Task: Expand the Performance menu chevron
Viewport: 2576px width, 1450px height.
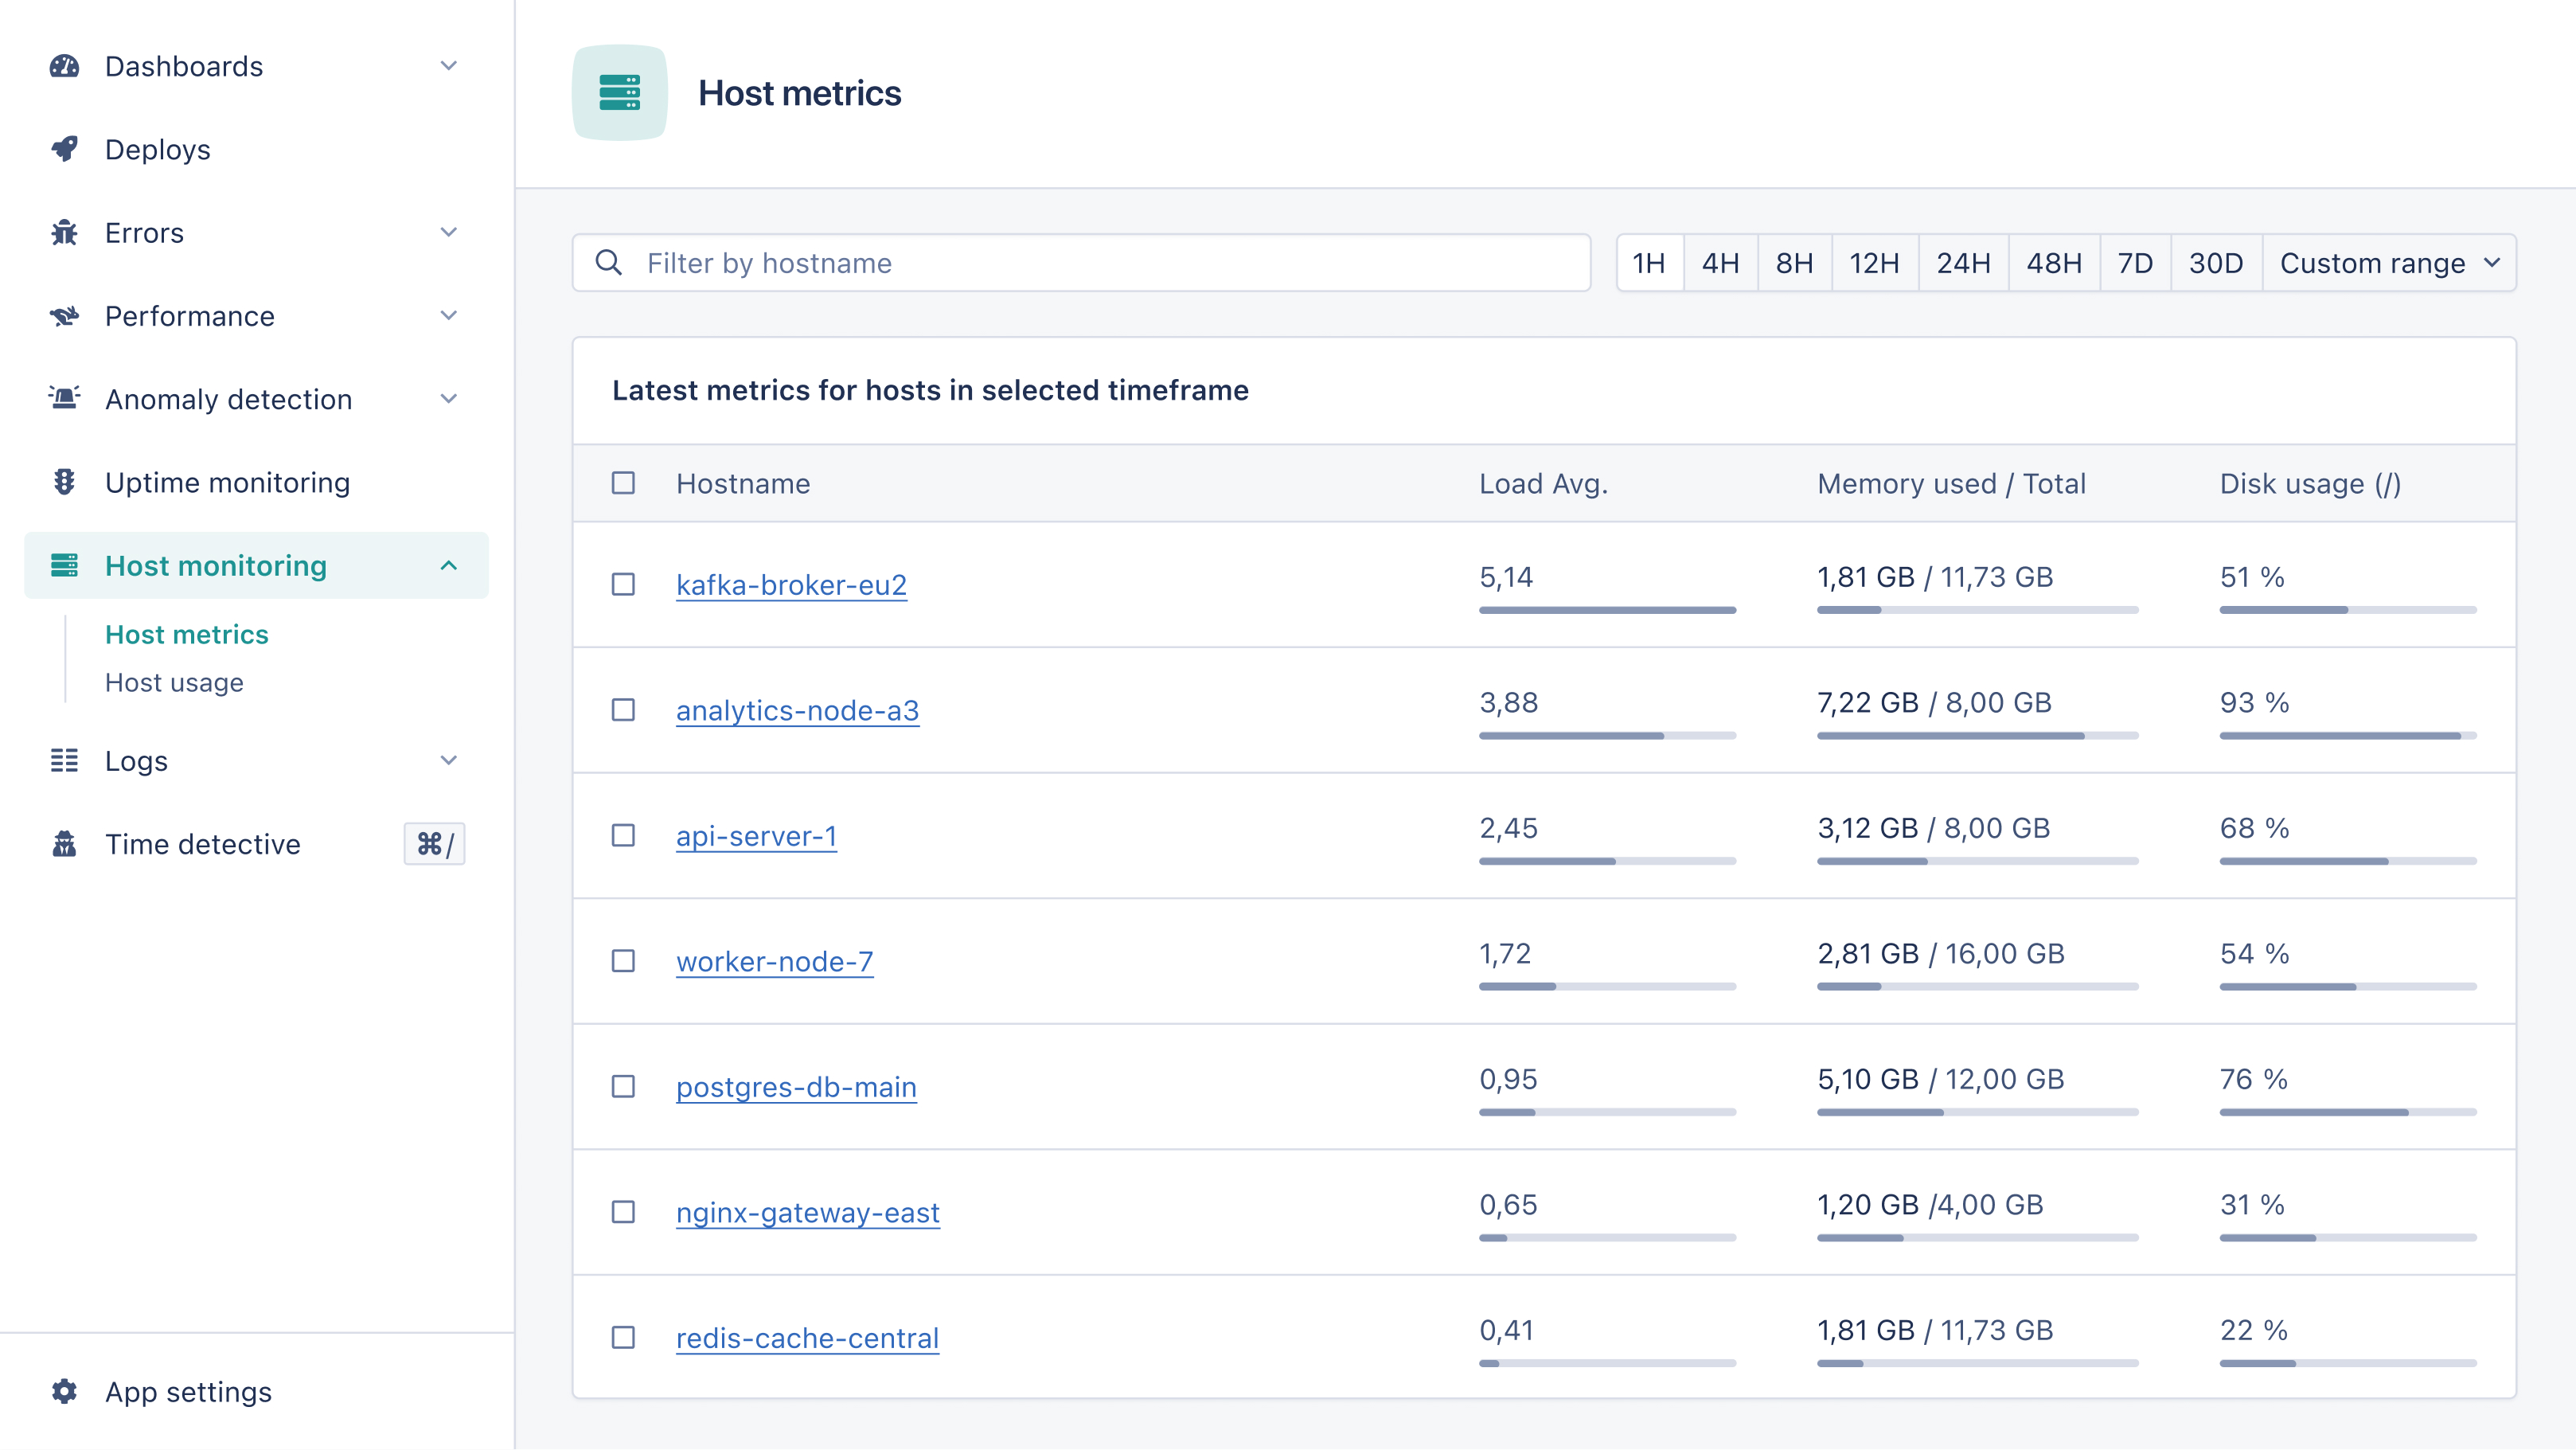Action: (448, 316)
